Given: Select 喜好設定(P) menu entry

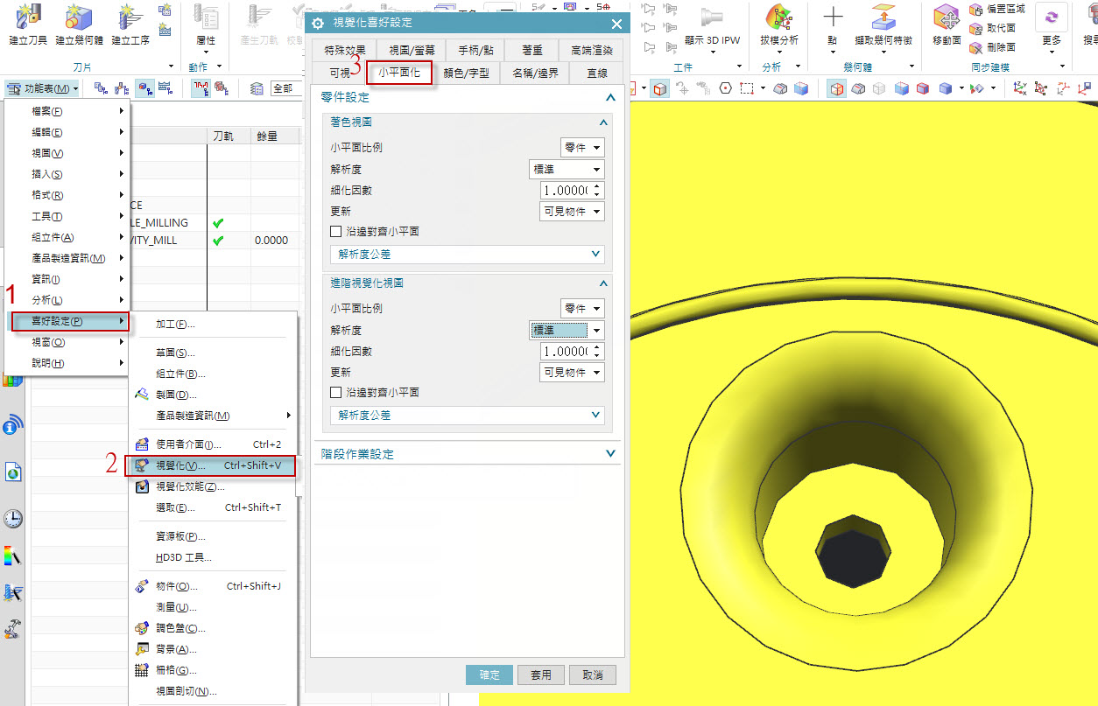Looking at the screenshot, I should [x=70, y=321].
